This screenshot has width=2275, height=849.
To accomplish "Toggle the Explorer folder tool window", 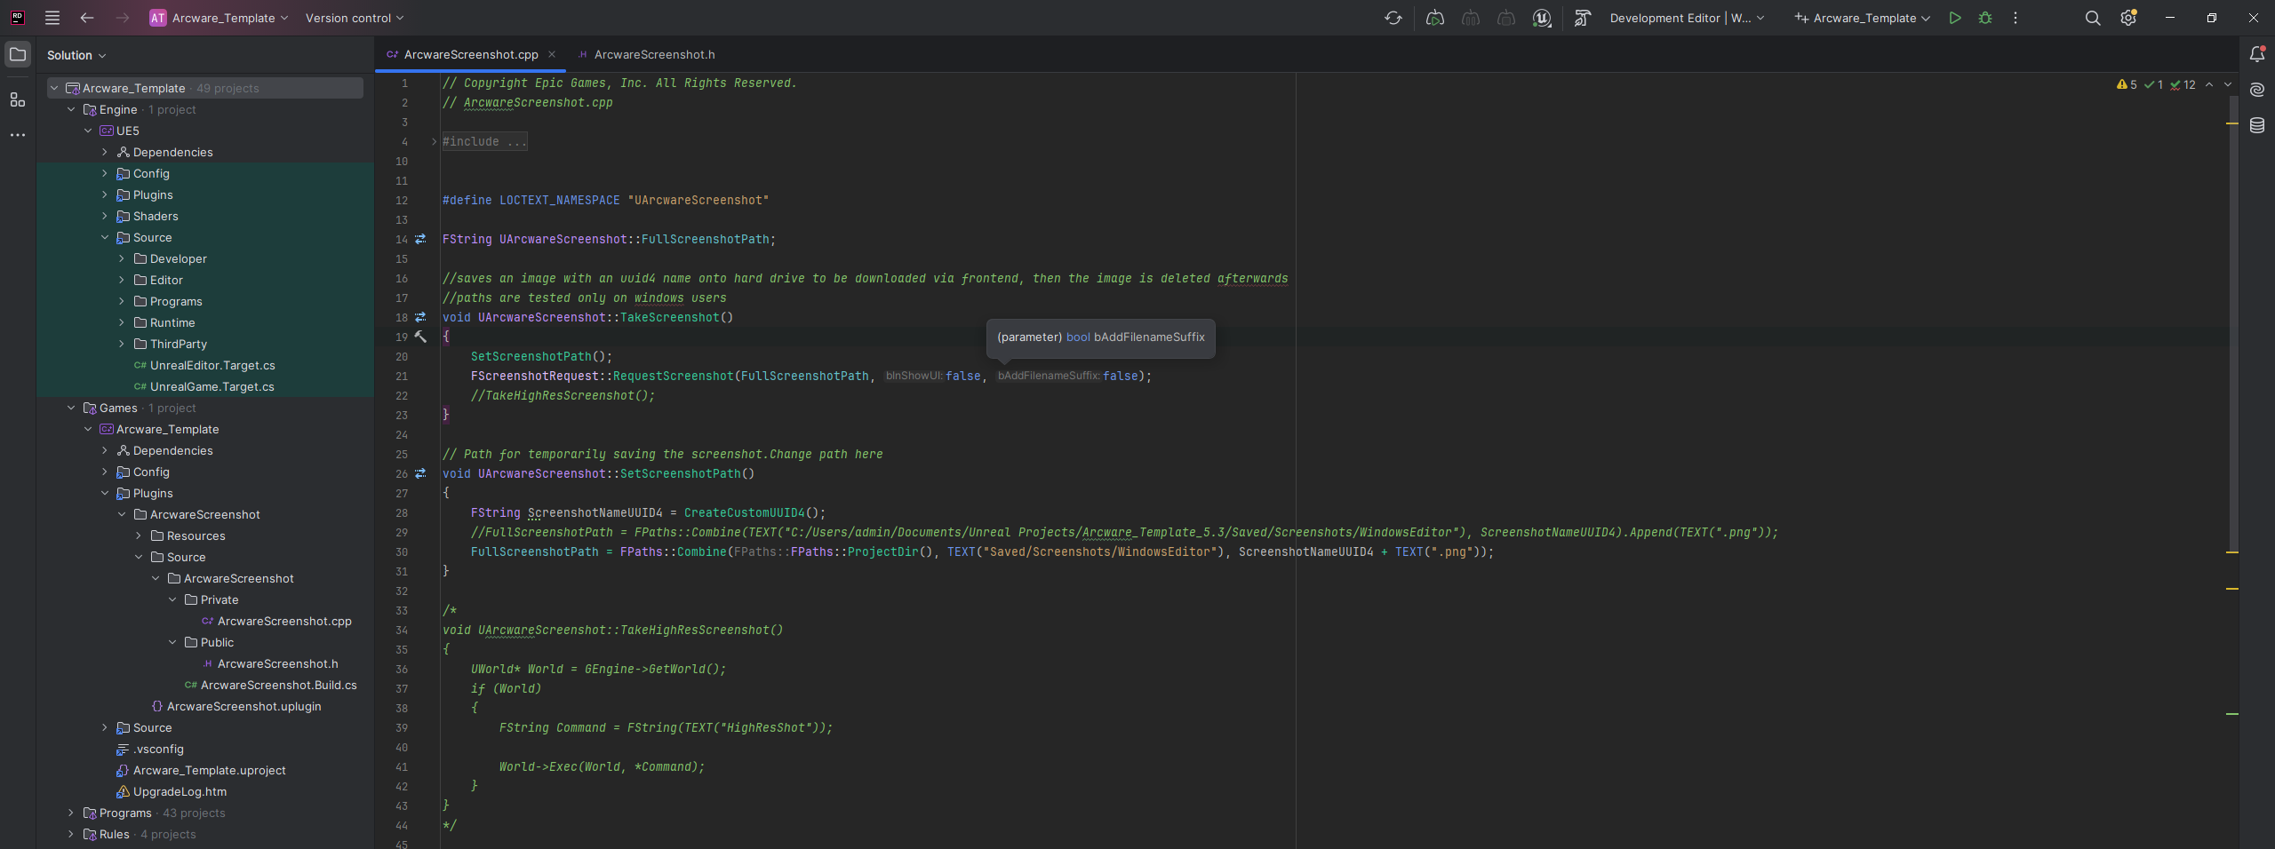I will [18, 55].
